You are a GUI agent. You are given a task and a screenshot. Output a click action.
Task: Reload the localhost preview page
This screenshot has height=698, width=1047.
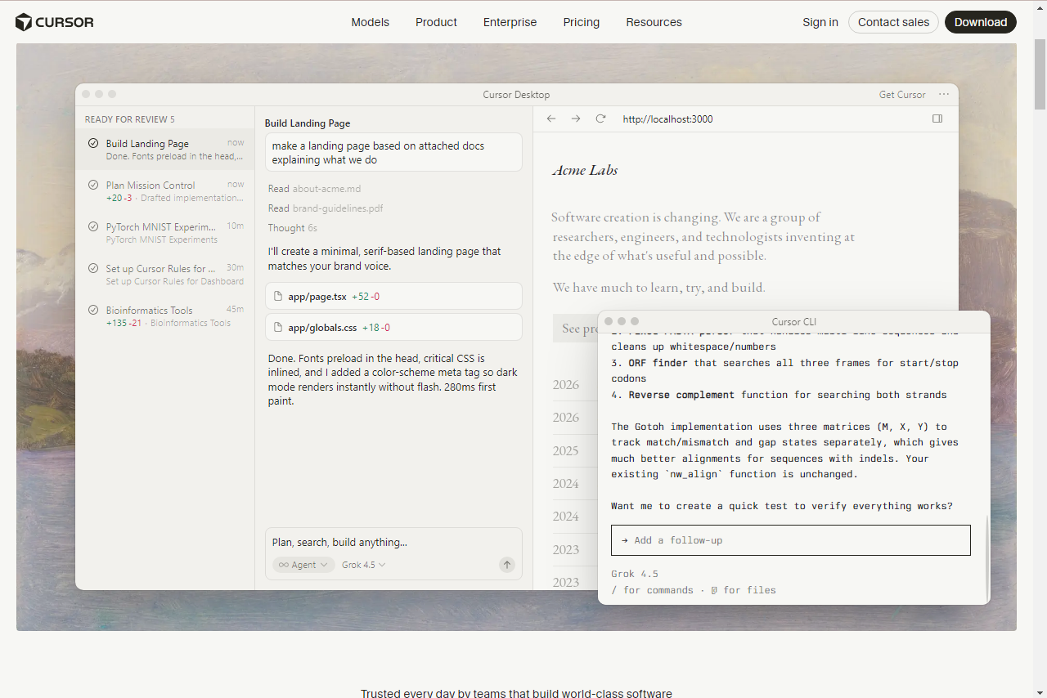(600, 119)
